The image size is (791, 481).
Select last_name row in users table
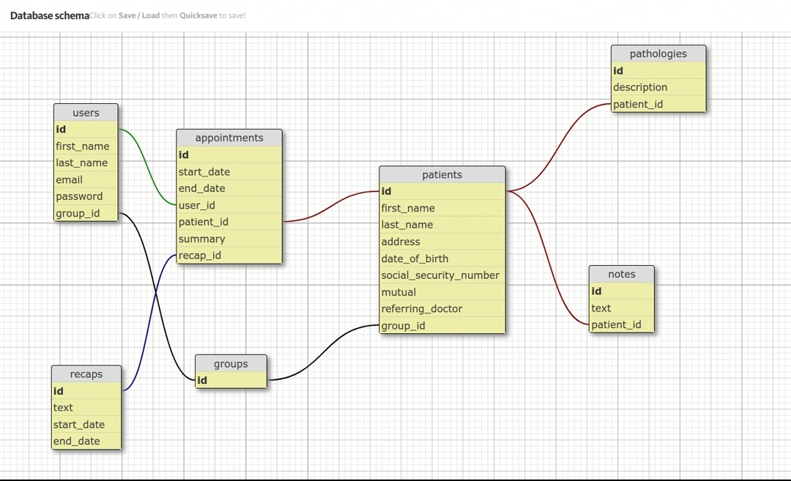[86, 163]
